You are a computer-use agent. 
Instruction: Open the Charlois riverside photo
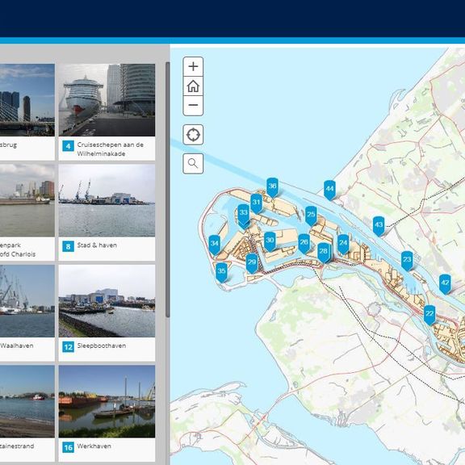coord(27,200)
